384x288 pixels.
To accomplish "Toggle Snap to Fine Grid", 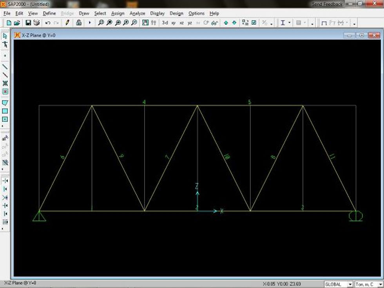I will 5,222.
